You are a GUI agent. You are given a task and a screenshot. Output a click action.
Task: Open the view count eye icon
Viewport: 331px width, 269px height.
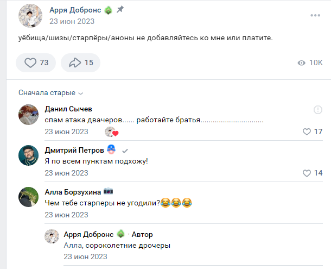click(302, 63)
